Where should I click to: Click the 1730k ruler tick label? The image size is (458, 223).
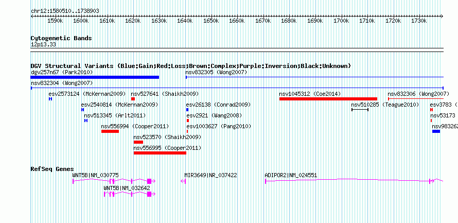419,21
